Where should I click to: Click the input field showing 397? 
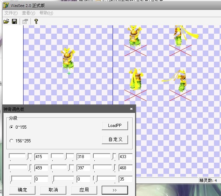pyautogui.click(x=83, y=168)
